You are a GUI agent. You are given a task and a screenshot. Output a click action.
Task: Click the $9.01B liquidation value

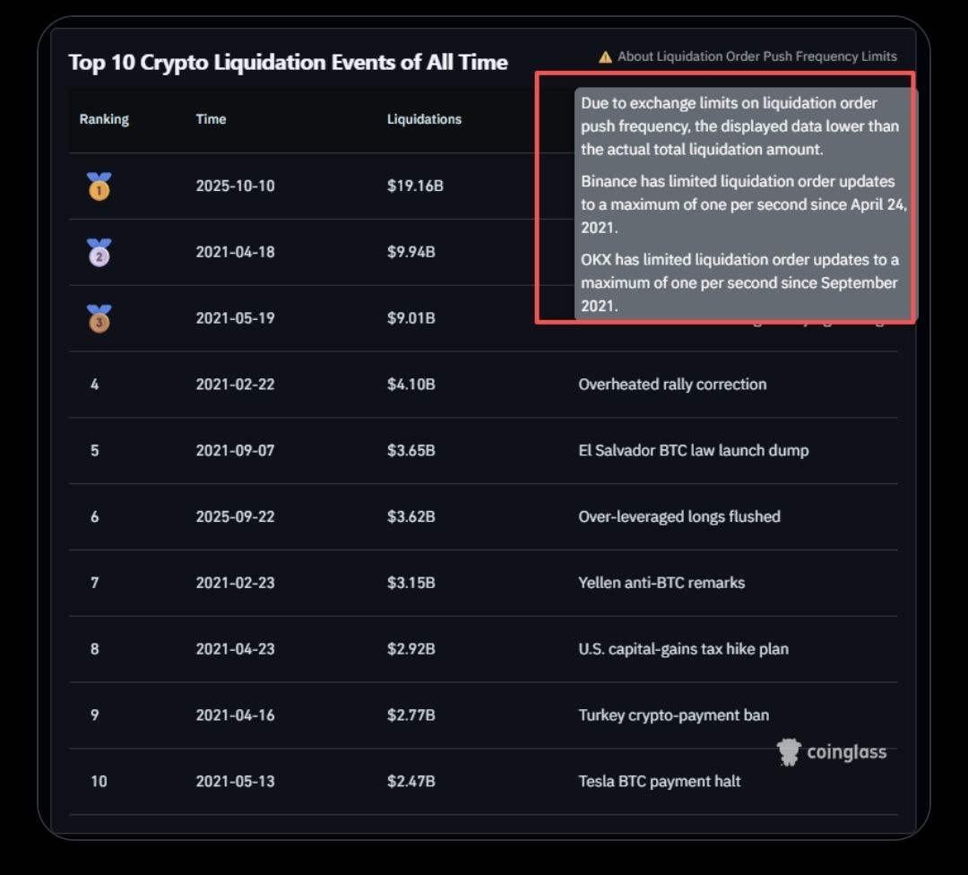(x=411, y=318)
